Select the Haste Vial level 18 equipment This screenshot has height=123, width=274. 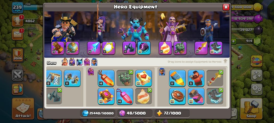point(196,96)
